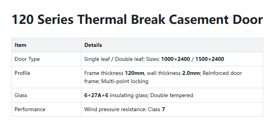
Task: Select the "Door Type" row label
Action: tap(27, 59)
